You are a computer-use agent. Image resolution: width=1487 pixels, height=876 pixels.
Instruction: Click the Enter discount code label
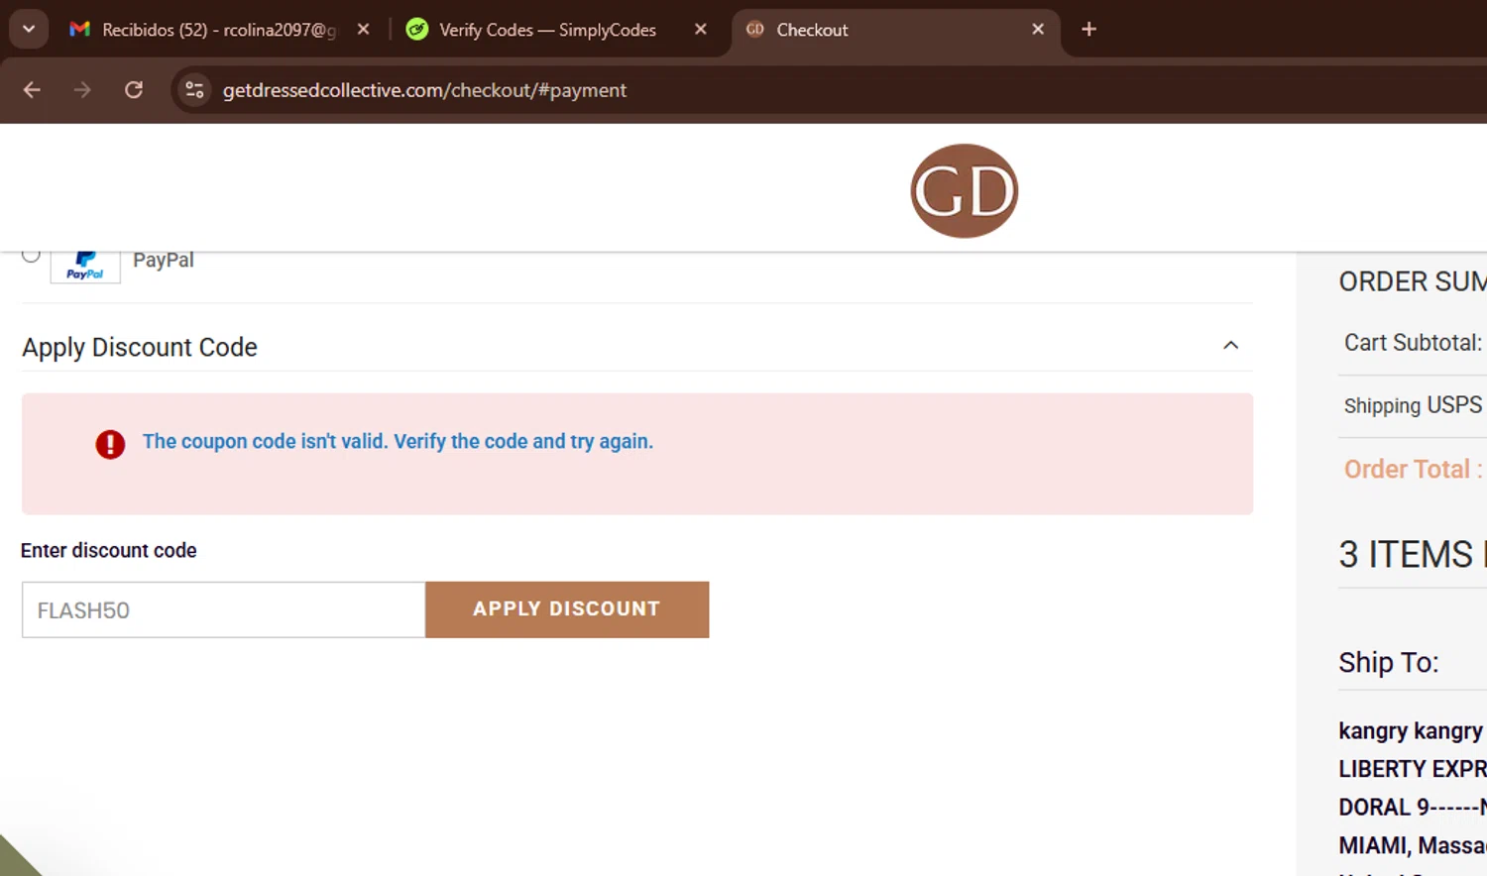coord(109,551)
